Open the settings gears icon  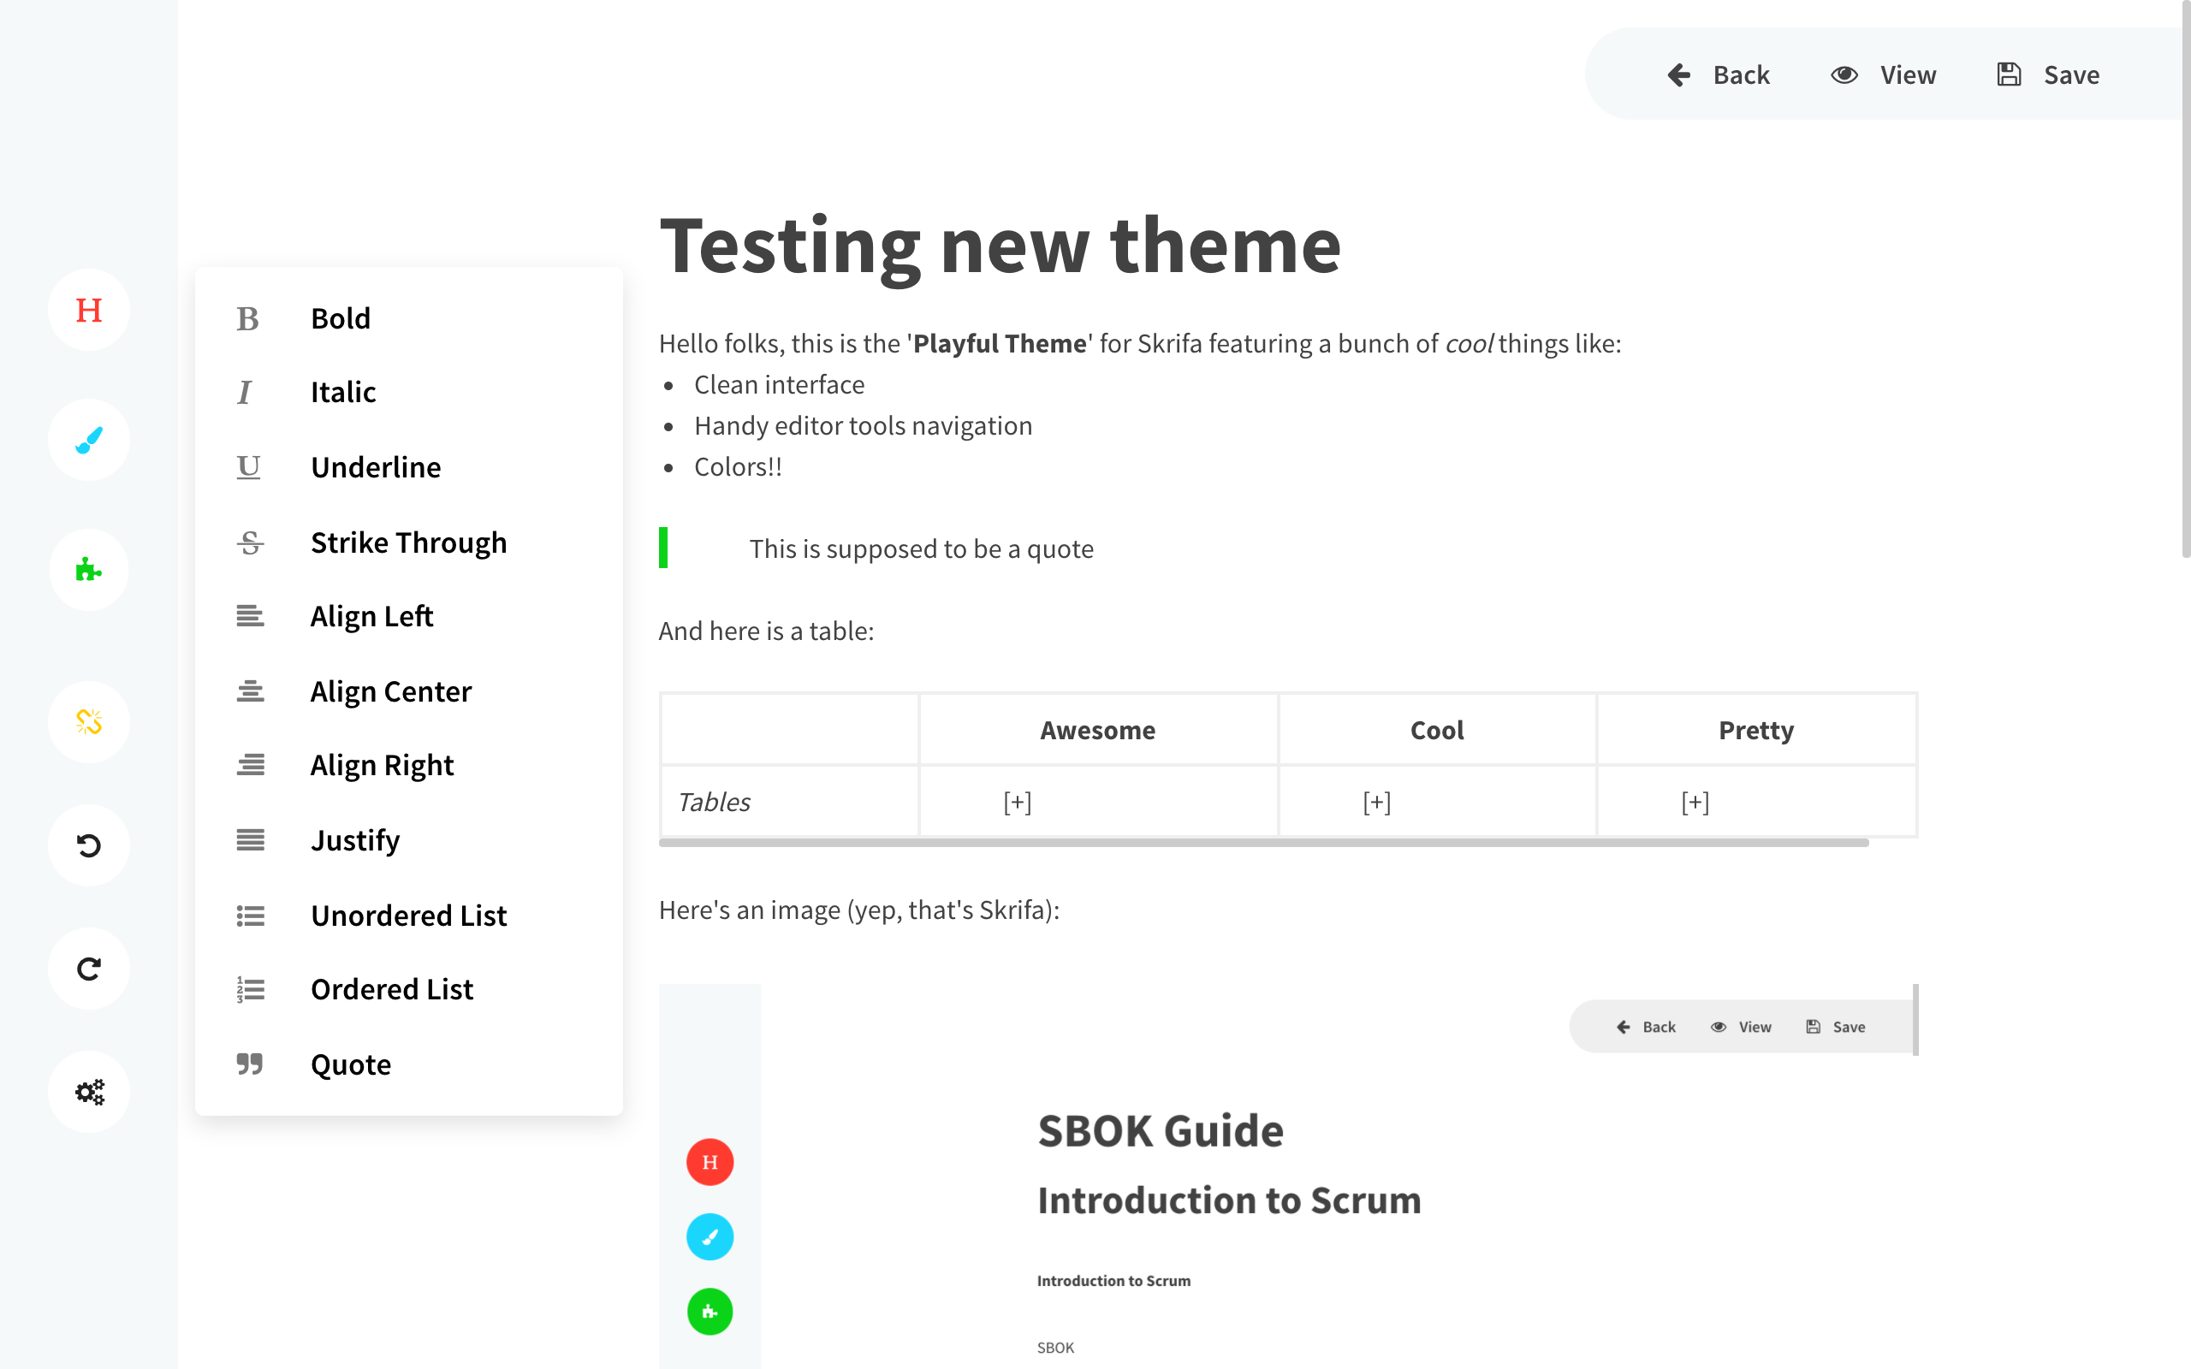tap(88, 1091)
